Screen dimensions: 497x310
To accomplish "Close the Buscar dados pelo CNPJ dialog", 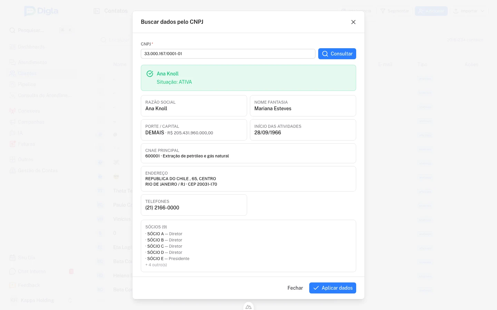I will point(353,22).
